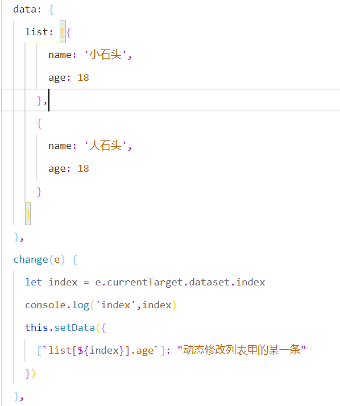Place cursor on 'change' function name
Image resolution: width=340 pixels, height=406 pixels.
(x=31, y=260)
